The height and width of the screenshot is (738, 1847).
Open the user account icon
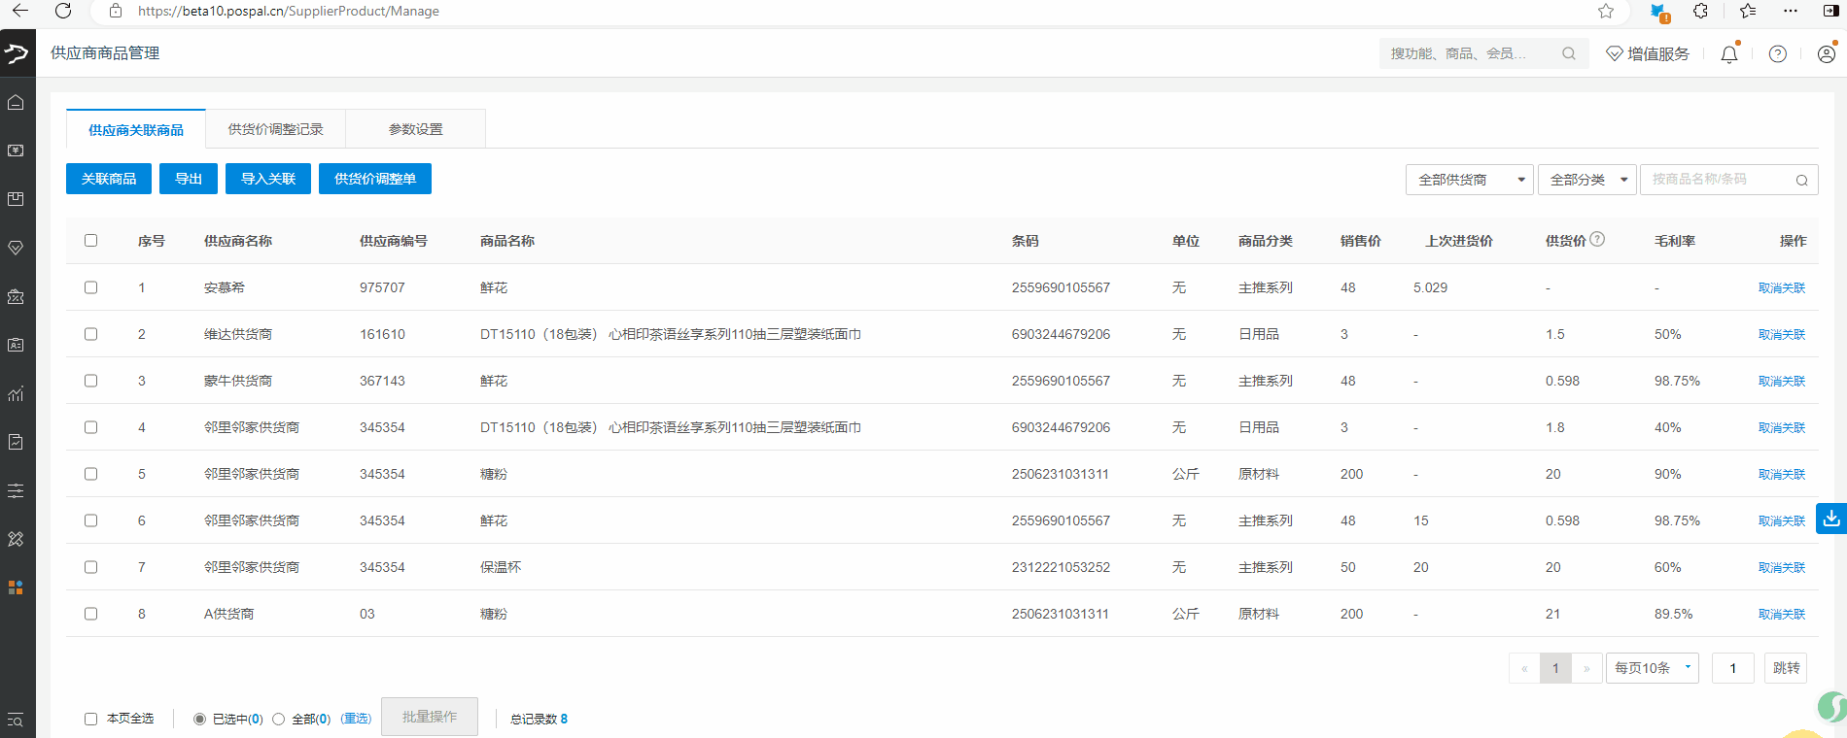1827,53
